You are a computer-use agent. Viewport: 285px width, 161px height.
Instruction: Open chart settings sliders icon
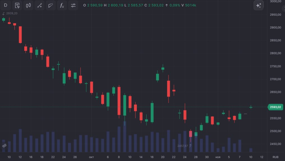click(x=73, y=5)
